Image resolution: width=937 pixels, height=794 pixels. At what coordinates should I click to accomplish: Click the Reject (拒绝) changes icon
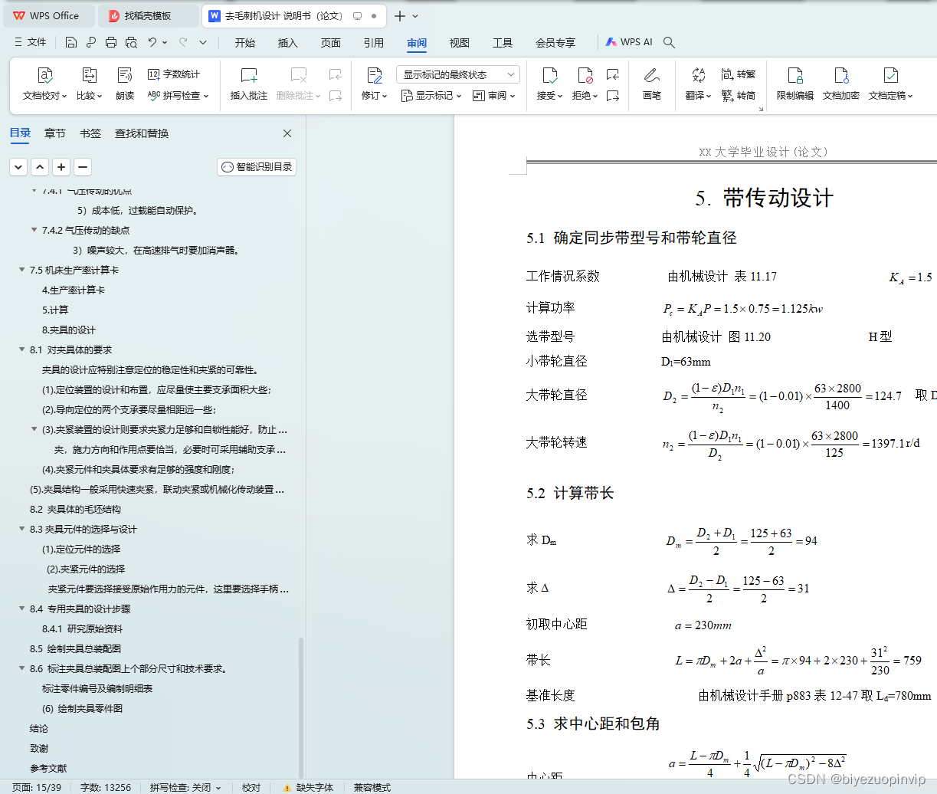click(x=585, y=75)
